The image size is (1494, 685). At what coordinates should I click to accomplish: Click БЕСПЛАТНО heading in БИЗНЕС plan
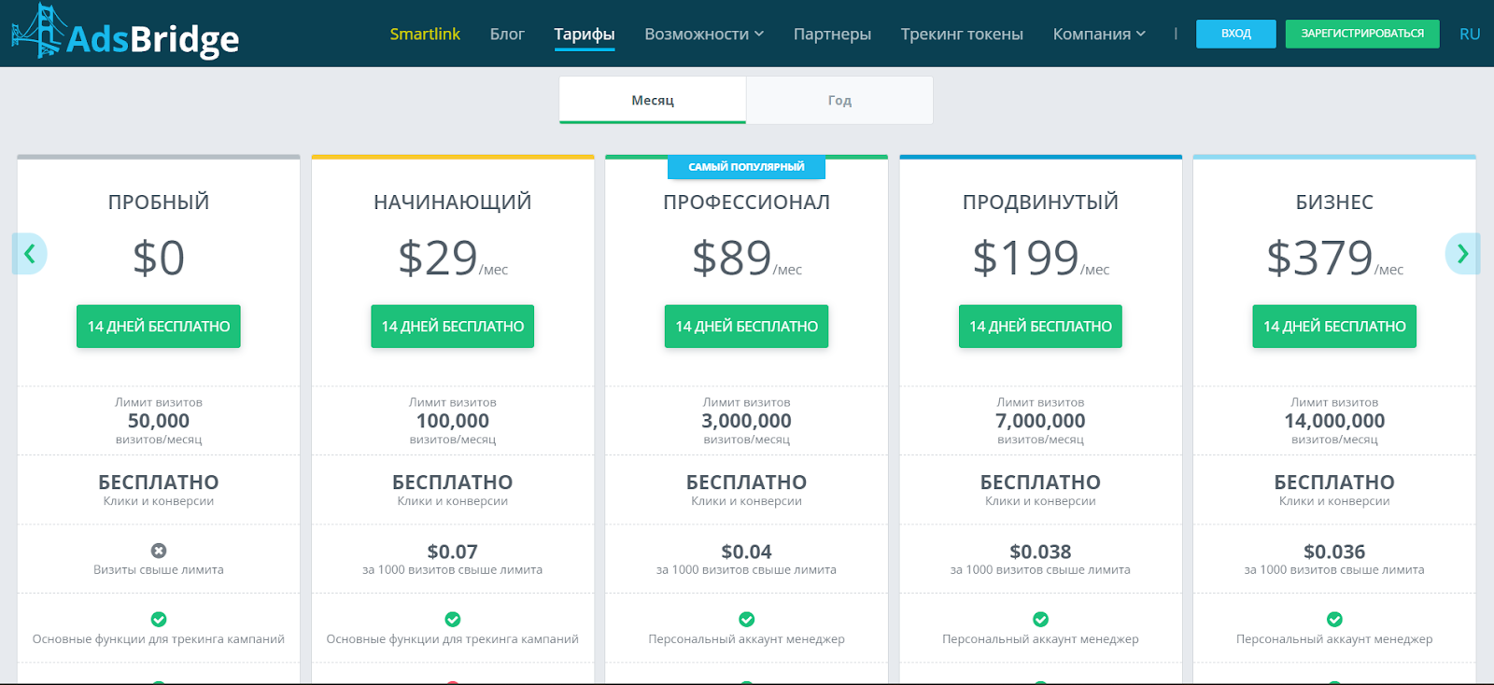[x=1334, y=482]
